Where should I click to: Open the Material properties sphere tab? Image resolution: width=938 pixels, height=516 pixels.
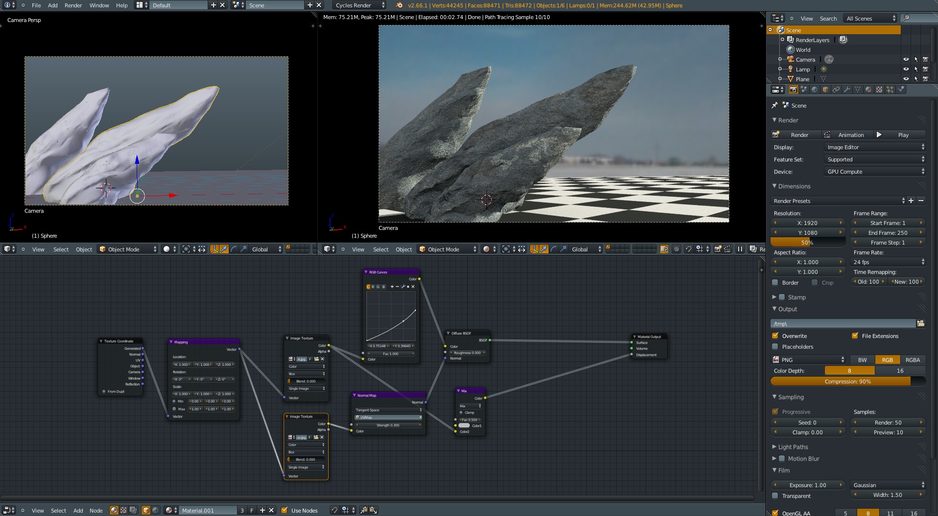[x=868, y=90]
